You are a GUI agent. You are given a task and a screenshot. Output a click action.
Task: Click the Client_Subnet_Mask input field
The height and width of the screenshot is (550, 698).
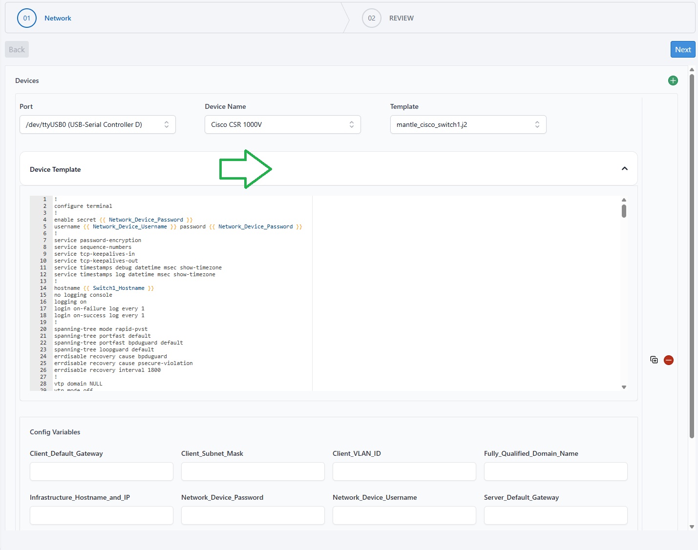253,471
